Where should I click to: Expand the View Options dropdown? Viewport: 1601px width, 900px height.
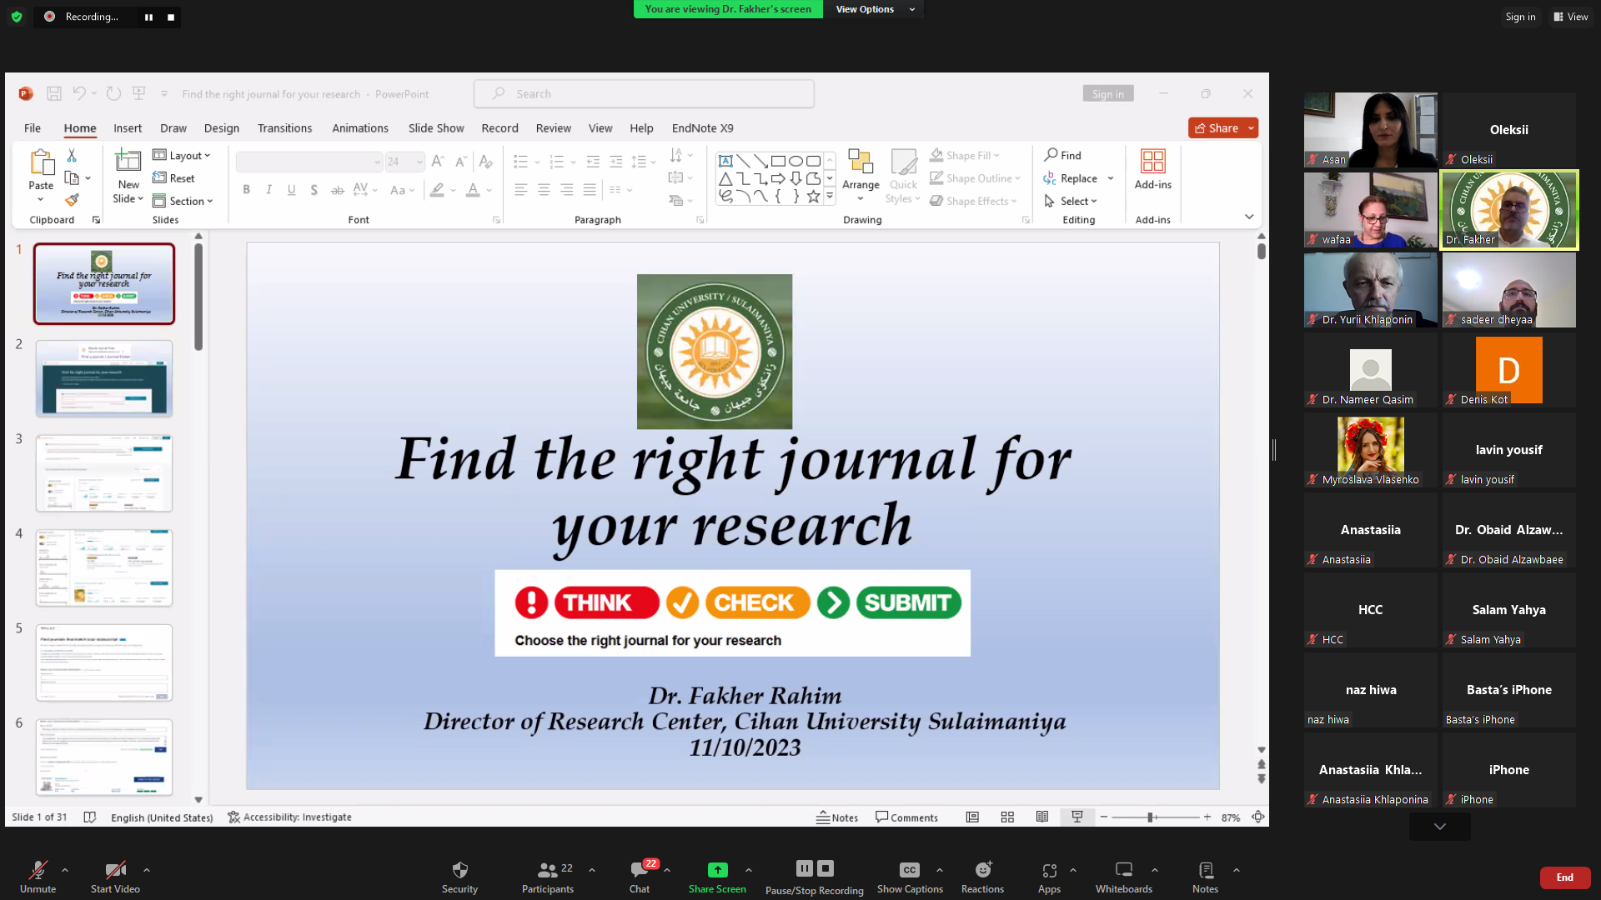click(x=874, y=9)
